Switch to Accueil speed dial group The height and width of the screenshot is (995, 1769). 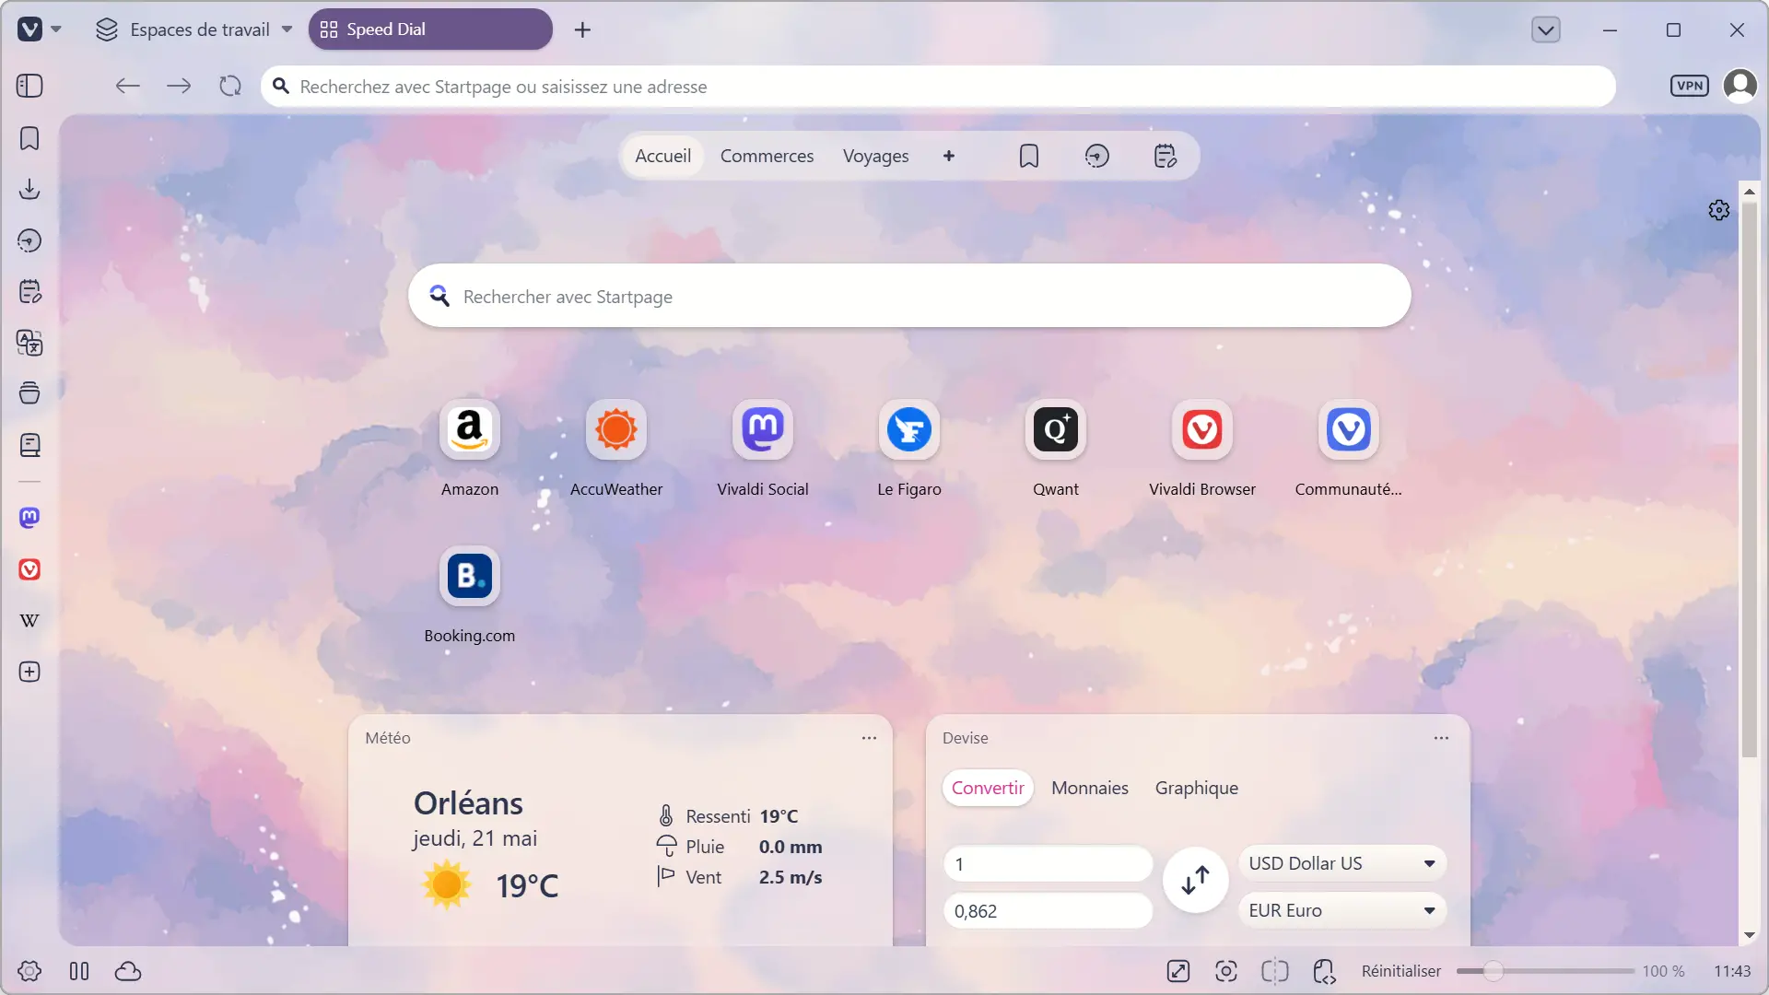pos(662,156)
